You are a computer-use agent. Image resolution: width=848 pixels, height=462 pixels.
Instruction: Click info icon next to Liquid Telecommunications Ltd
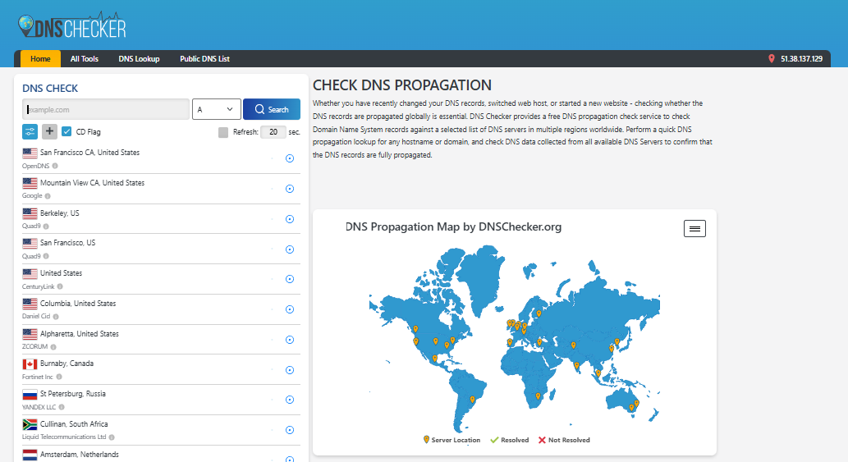[x=112, y=437]
